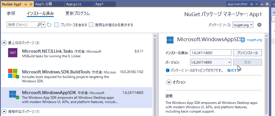The width and height of the screenshot is (275, 116).
Task: Click the info icon beside package source mapping
Action: point(168,71)
